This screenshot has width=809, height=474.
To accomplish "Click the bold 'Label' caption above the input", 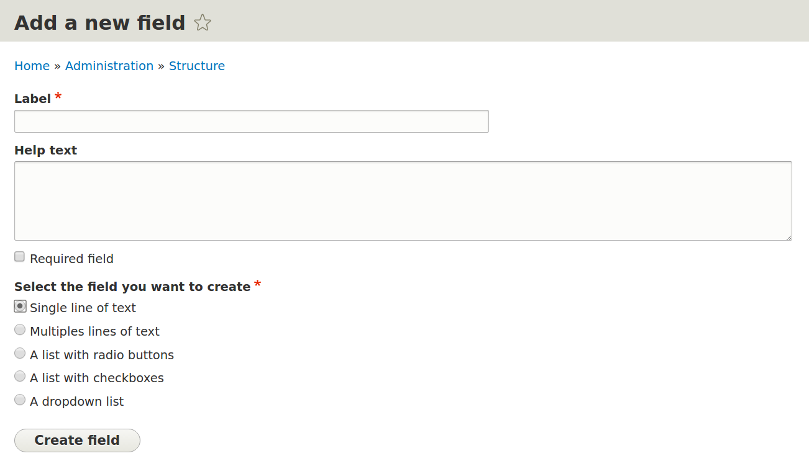I will (32, 99).
